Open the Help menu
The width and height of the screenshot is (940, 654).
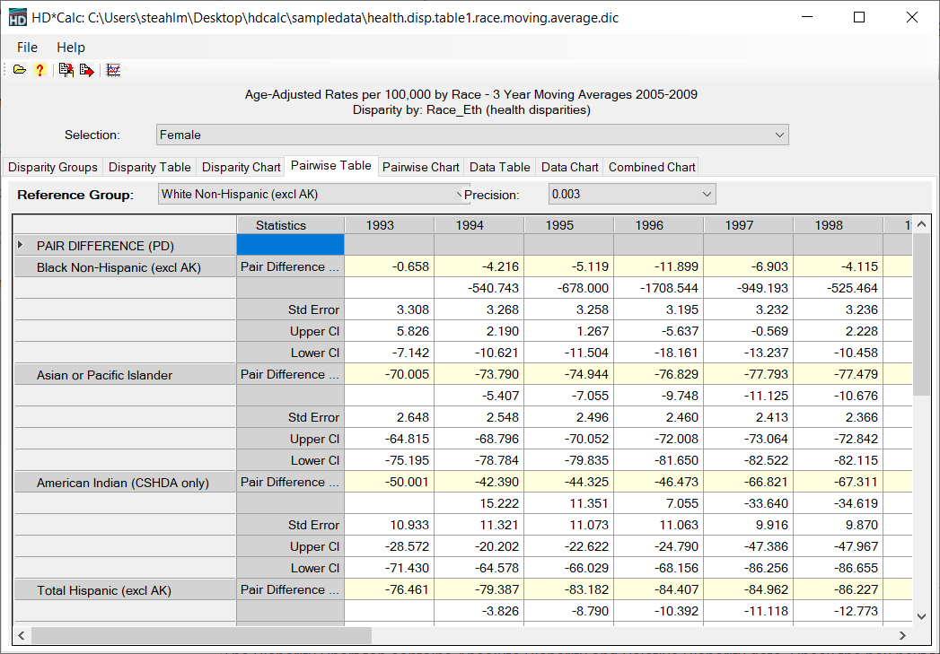point(71,48)
